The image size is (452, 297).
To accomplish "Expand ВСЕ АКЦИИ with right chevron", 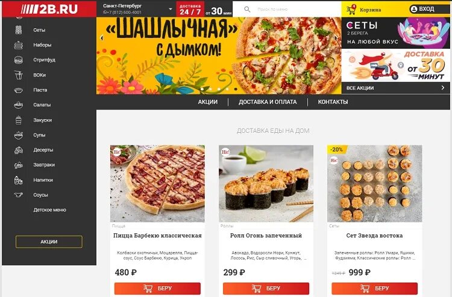I will click(443, 88).
